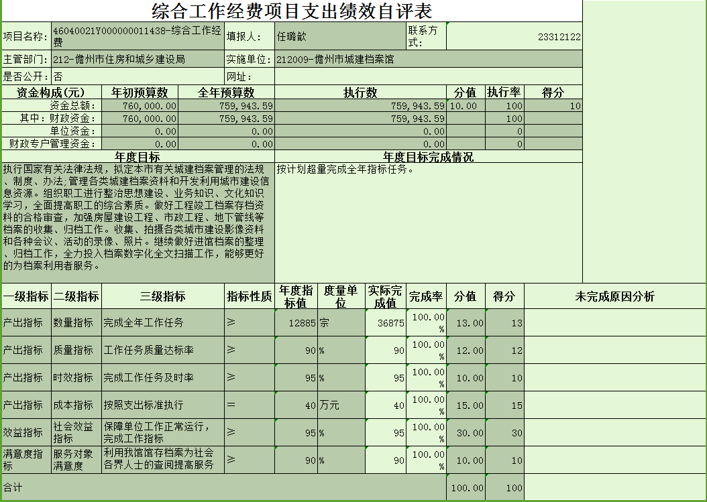Viewport: 707px width, 502px height.
Task: Select the cell 工作任务质量达标率
Action: point(163,350)
